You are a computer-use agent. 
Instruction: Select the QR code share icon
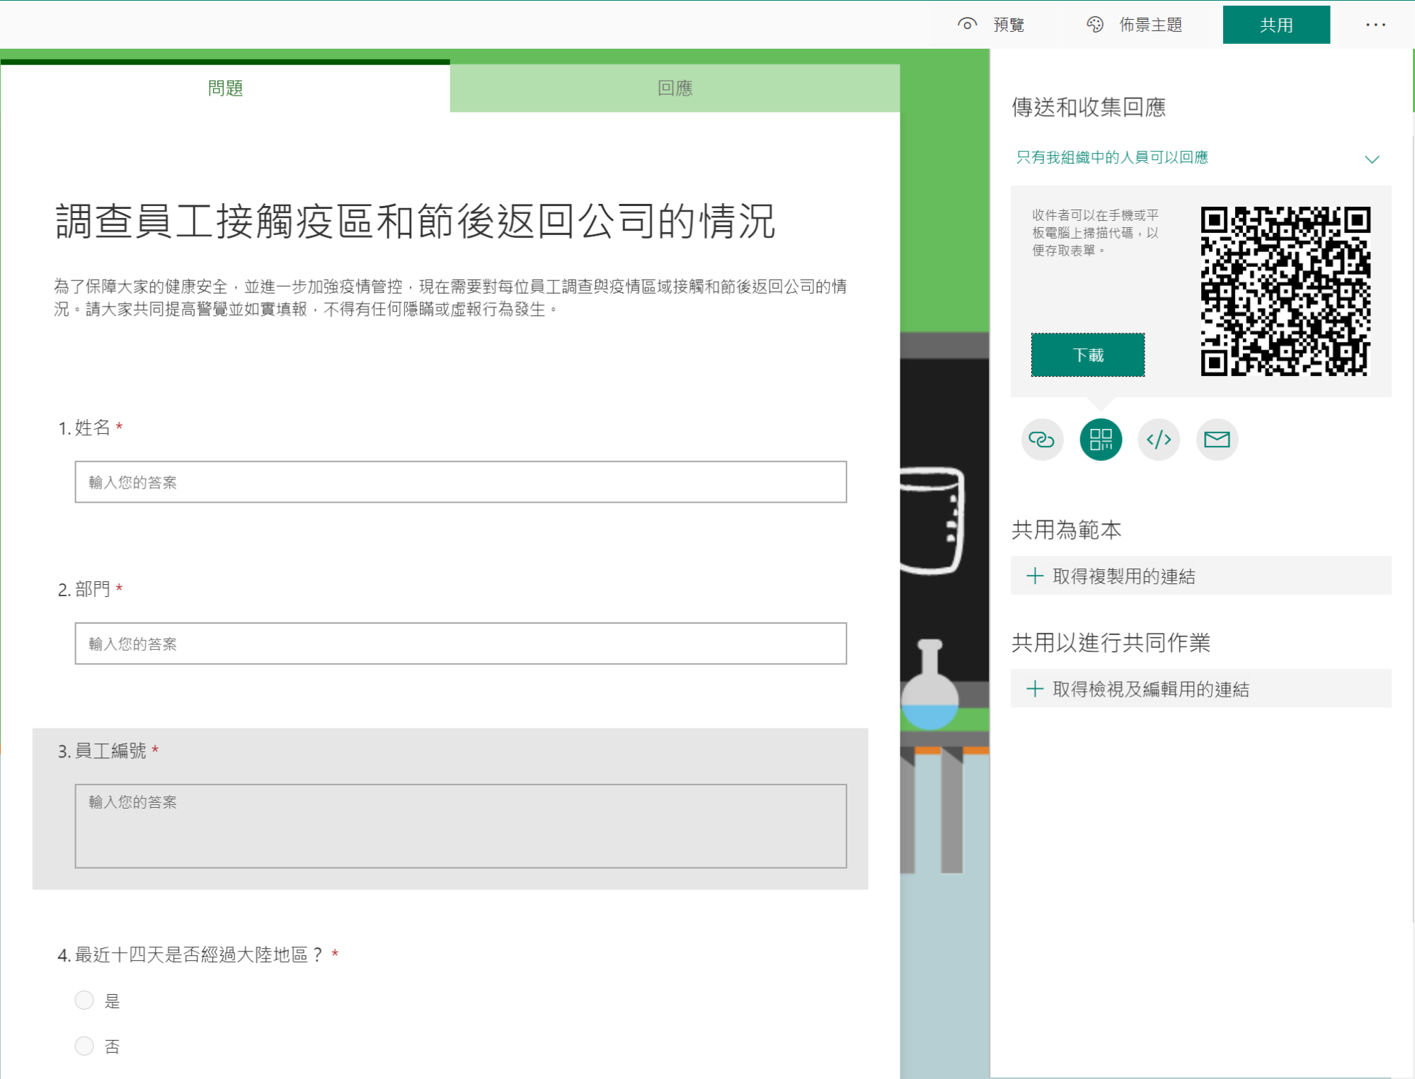(1100, 440)
